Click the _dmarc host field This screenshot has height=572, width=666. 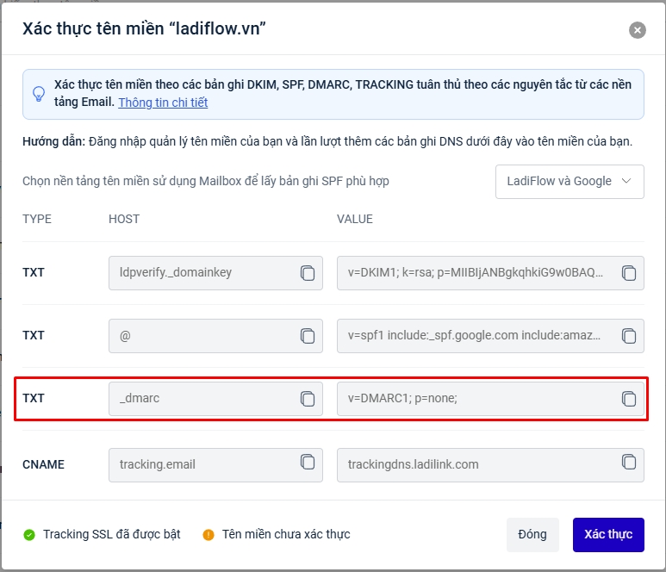(x=202, y=399)
